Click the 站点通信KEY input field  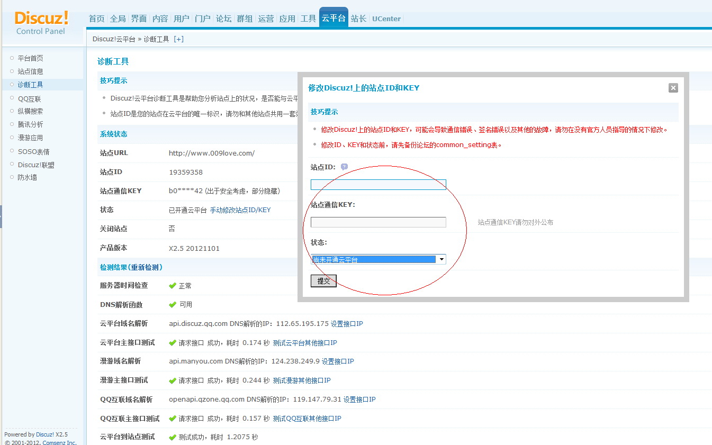point(378,222)
